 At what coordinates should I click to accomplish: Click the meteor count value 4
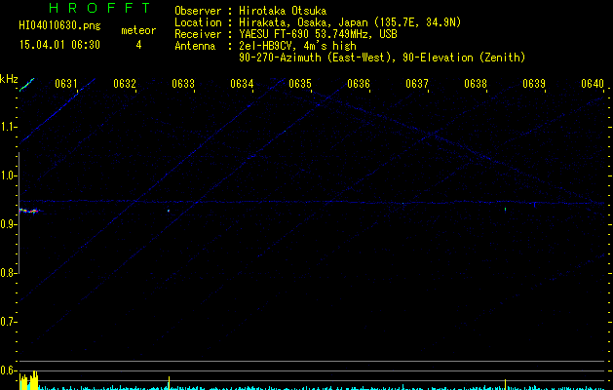pos(138,45)
